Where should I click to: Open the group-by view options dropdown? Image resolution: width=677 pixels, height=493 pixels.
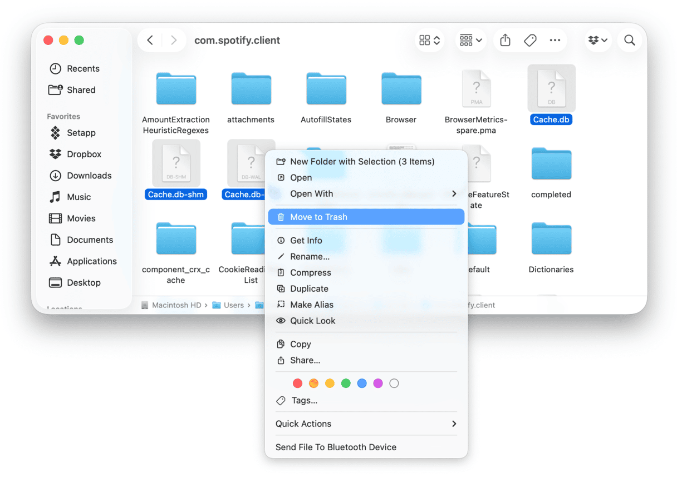(470, 40)
